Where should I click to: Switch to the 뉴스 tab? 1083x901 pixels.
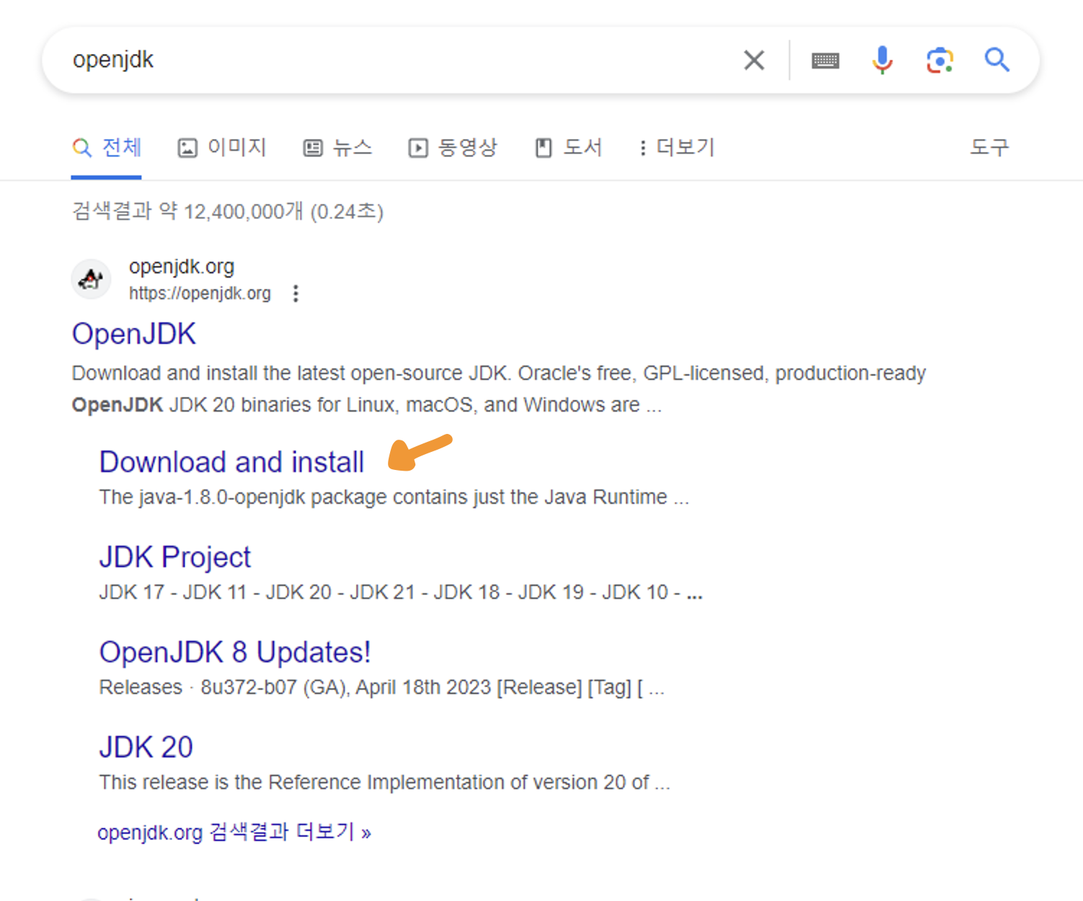coord(337,148)
